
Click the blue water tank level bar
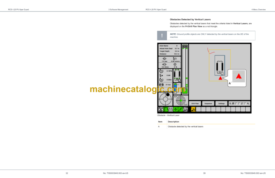[175, 88]
